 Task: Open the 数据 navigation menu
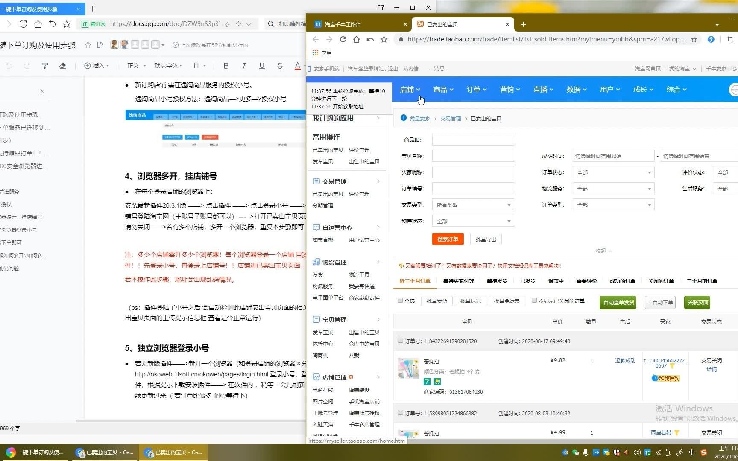tap(577, 89)
